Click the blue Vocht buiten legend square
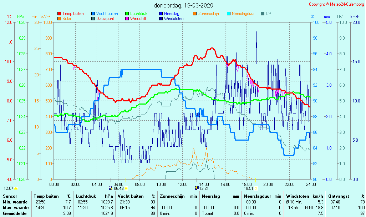This screenshot has height=217, width=366. pyautogui.click(x=93, y=14)
